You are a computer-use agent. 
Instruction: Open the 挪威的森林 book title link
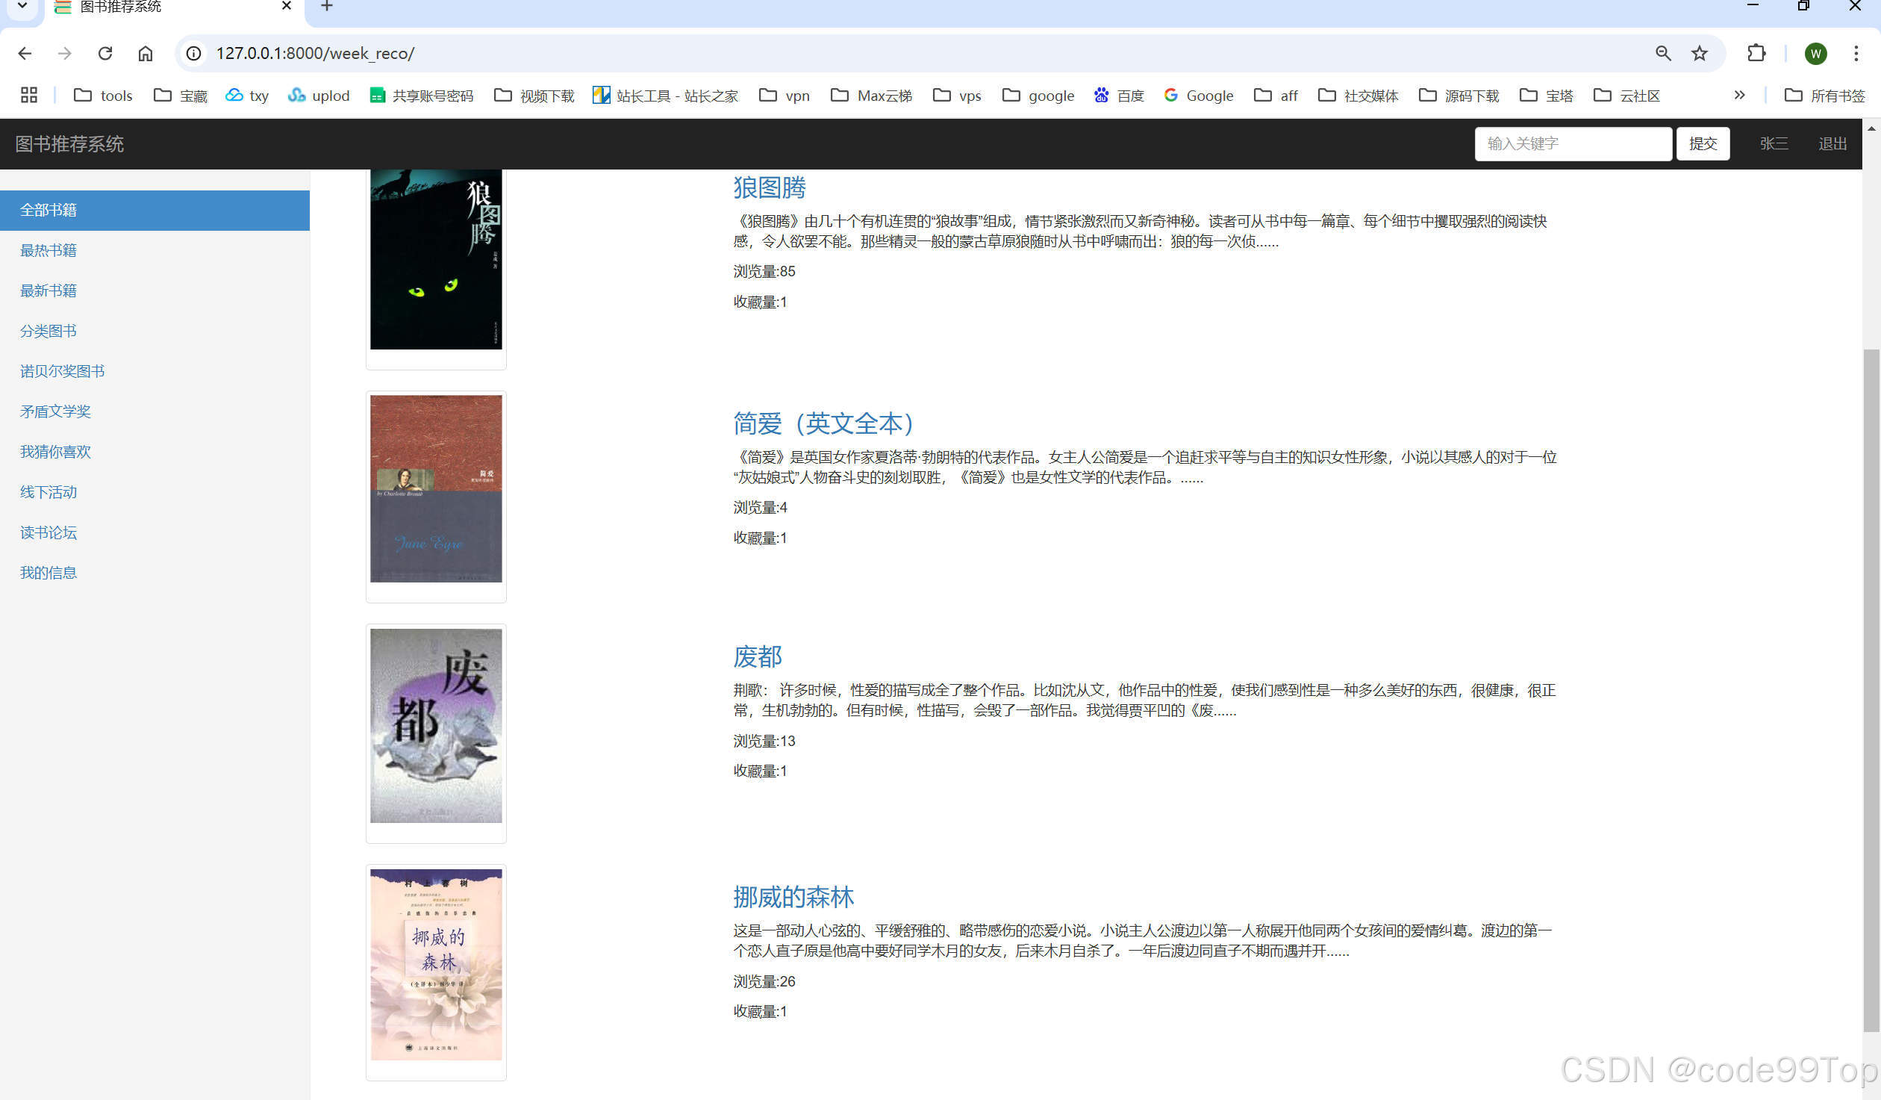coord(793,897)
